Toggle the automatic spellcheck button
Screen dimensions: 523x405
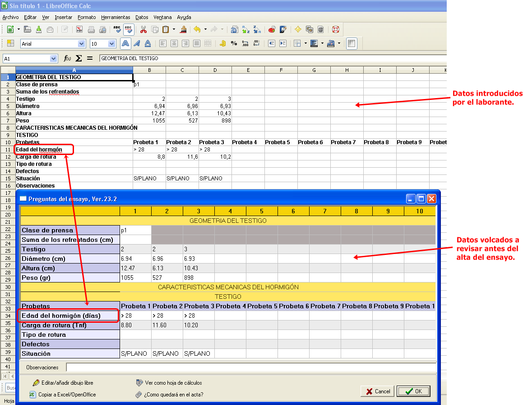coord(129,30)
